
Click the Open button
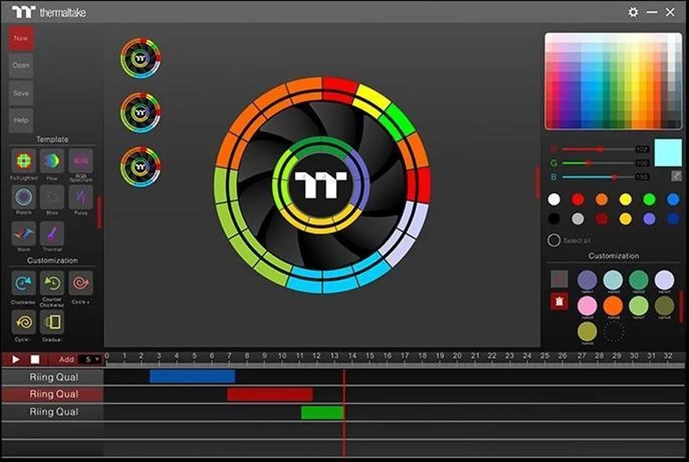21,65
